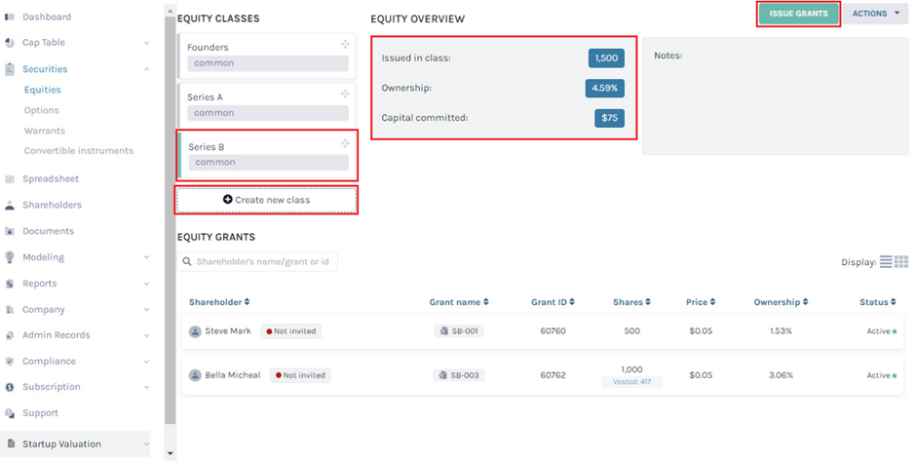
Task: Click the Reports icon in sidebar
Action: pyautogui.click(x=10, y=284)
